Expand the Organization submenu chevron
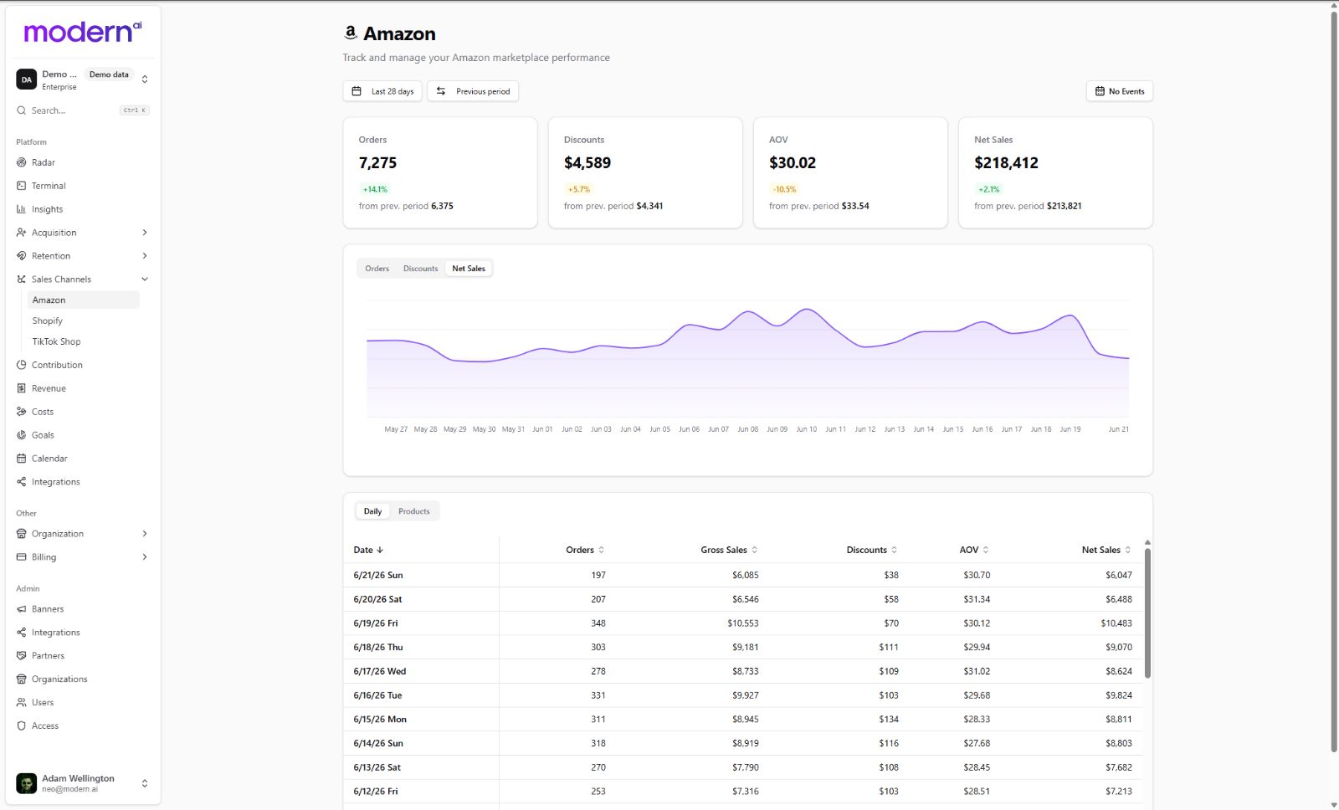The image size is (1339, 810). click(x=145, y=534)
